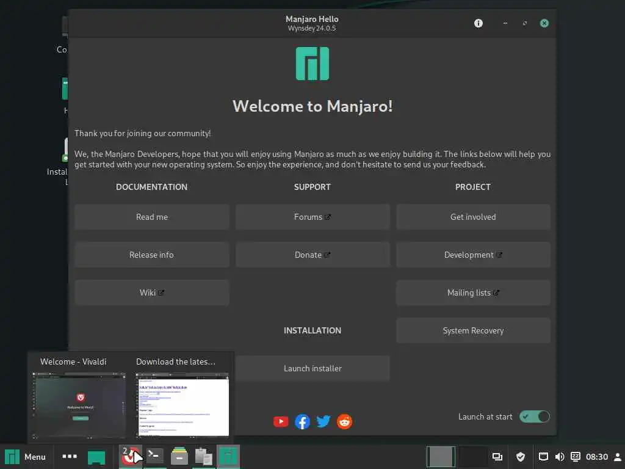Open the Get involved button
This screenshot has width=625, height=469.
(x=473, y=217)
